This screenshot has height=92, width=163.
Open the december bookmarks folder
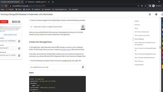tap(46, 9)
